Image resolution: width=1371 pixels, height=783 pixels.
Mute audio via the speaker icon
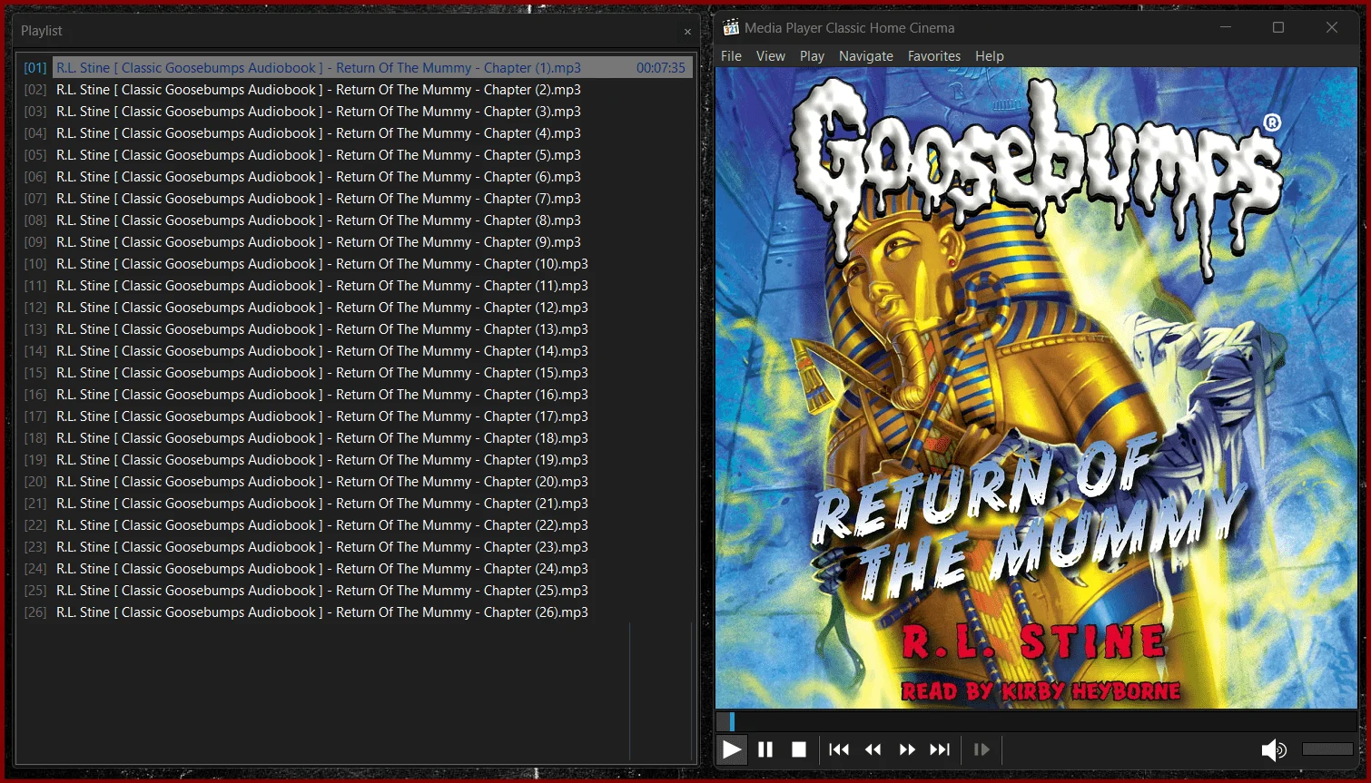[x=1274, y=749]
